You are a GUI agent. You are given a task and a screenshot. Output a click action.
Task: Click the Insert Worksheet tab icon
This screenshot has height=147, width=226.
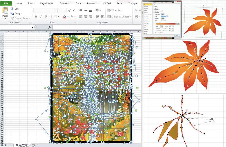click(x=33, y=145)
